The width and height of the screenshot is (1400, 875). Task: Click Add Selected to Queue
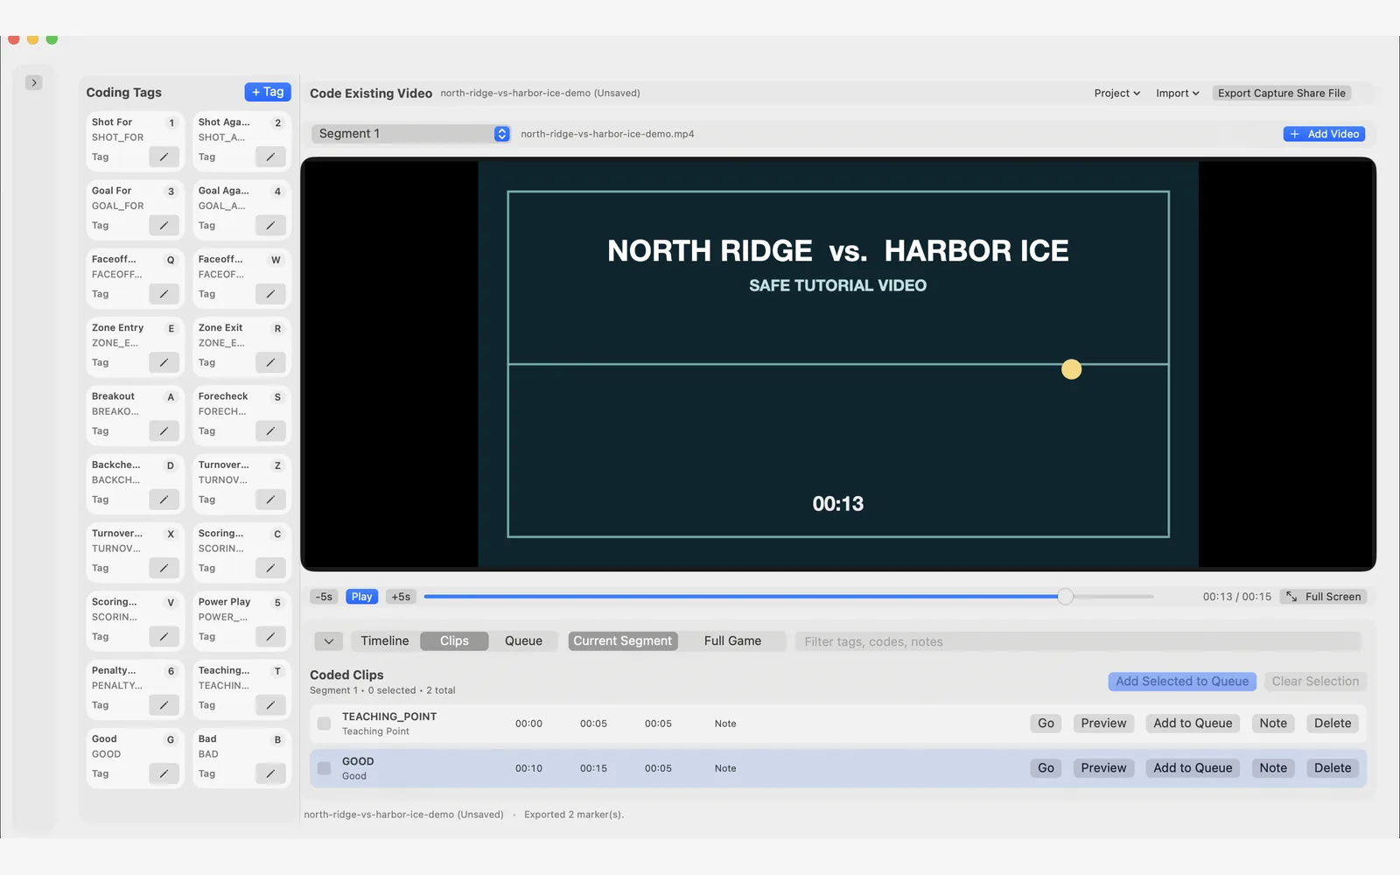click(x=1182, y=682)
